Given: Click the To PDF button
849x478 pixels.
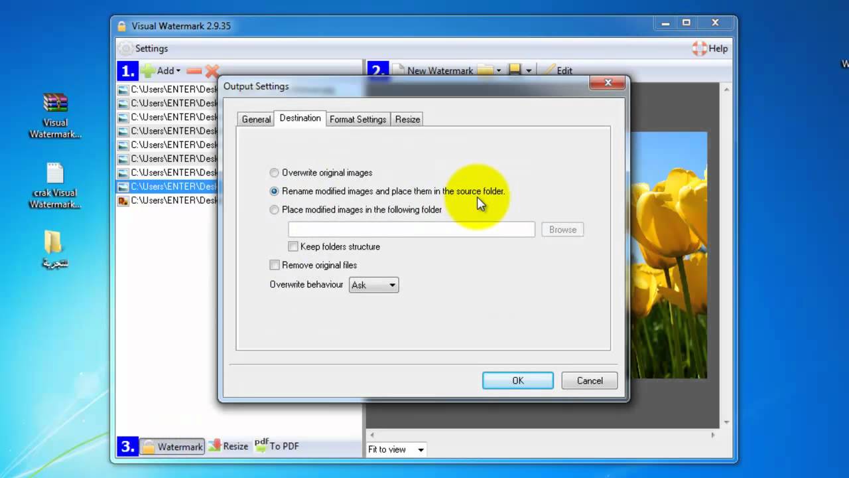Looking at the screenshot, I should pyautogui.click(x=277, y=445).
